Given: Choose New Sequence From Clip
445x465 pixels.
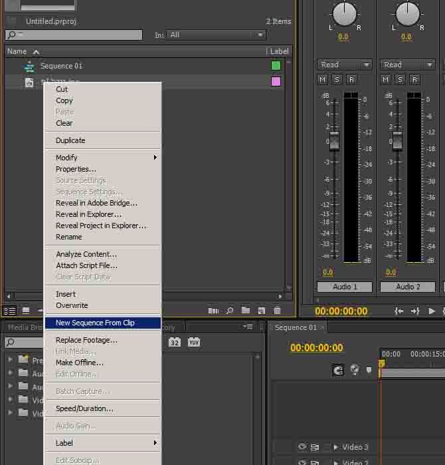Looking at the screenshot, I should click(x=95, y=323).
